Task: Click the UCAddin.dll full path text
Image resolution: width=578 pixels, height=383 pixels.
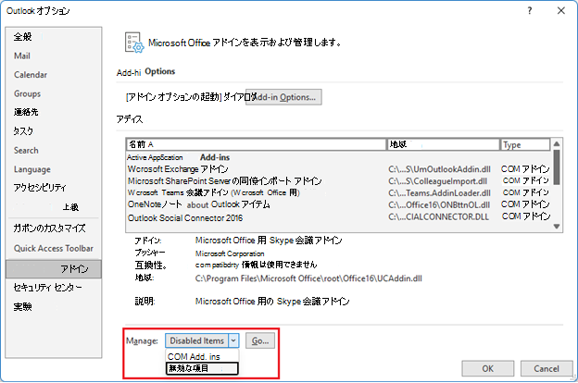Action: point(308,278)
